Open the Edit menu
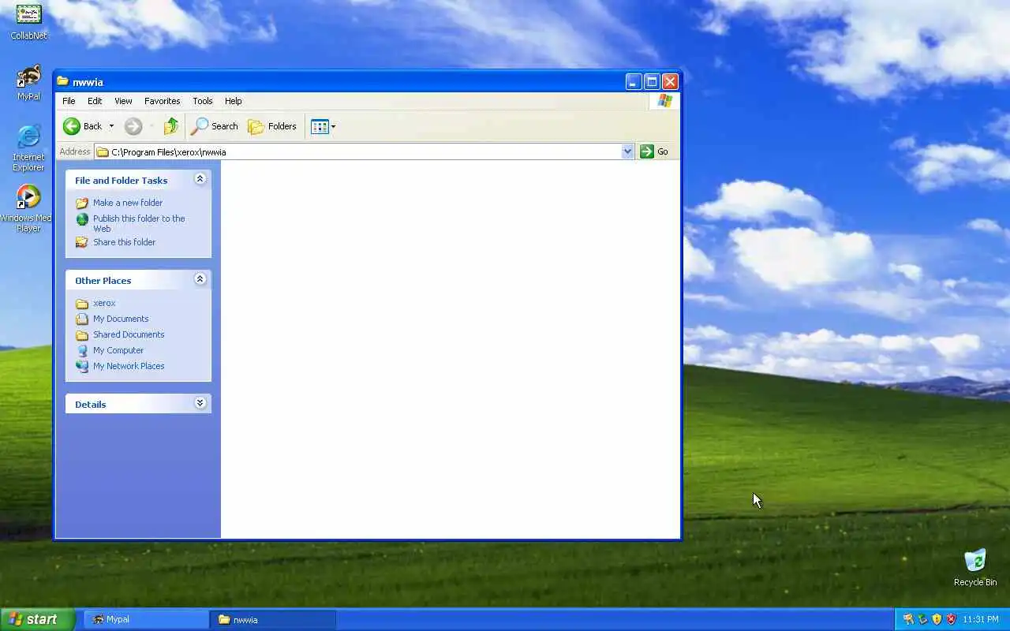The height and width of the screenshot is (631, 1010). pyautogui.click(x=95, y=101)
